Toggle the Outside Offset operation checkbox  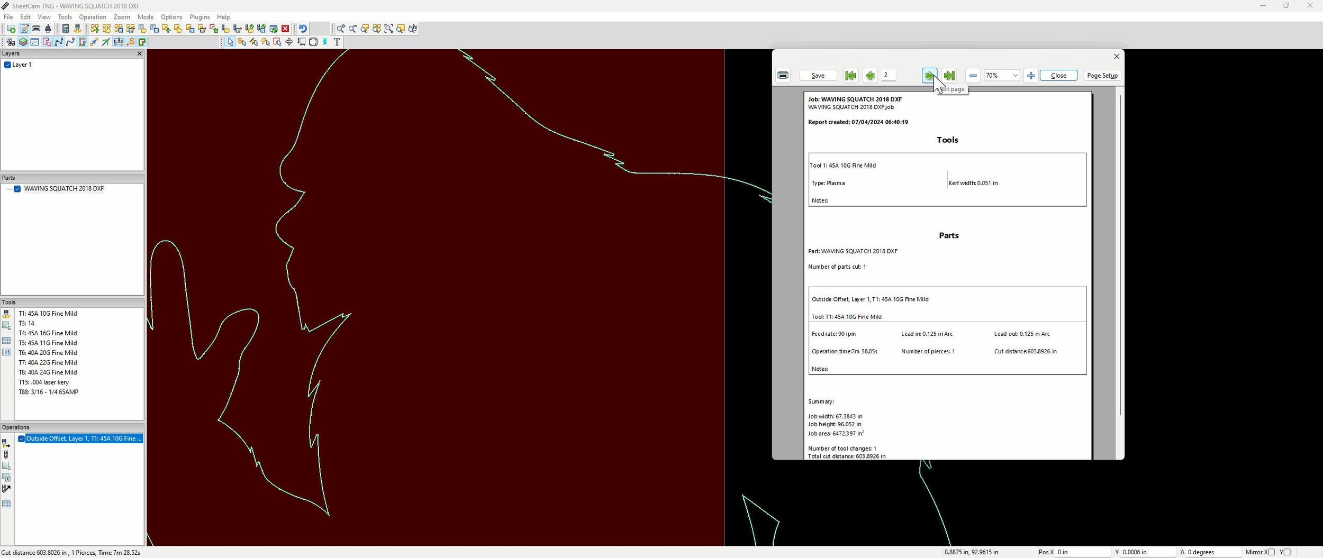pyautogui.click(x=21, y=439)
